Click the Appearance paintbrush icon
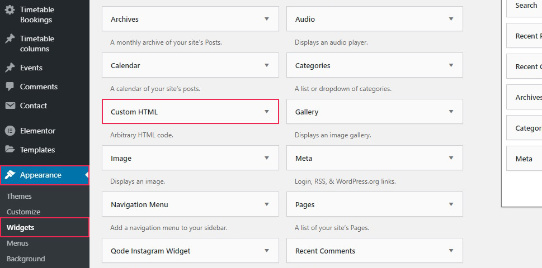This screenshot has height=268, width=542. tap(10, 175)
